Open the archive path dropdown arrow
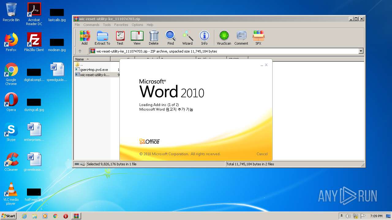 click(361, 51)
